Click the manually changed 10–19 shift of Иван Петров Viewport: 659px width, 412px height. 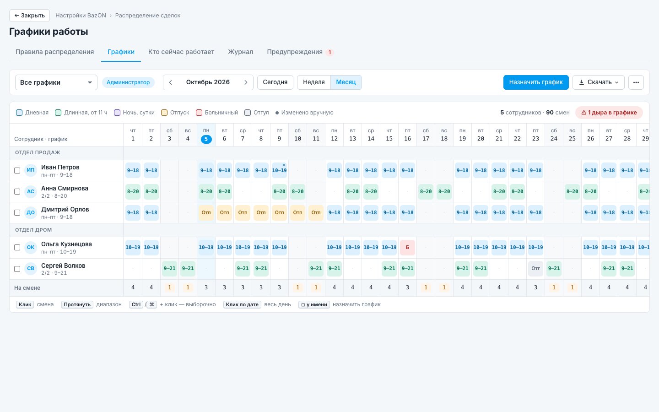point(279,170)
